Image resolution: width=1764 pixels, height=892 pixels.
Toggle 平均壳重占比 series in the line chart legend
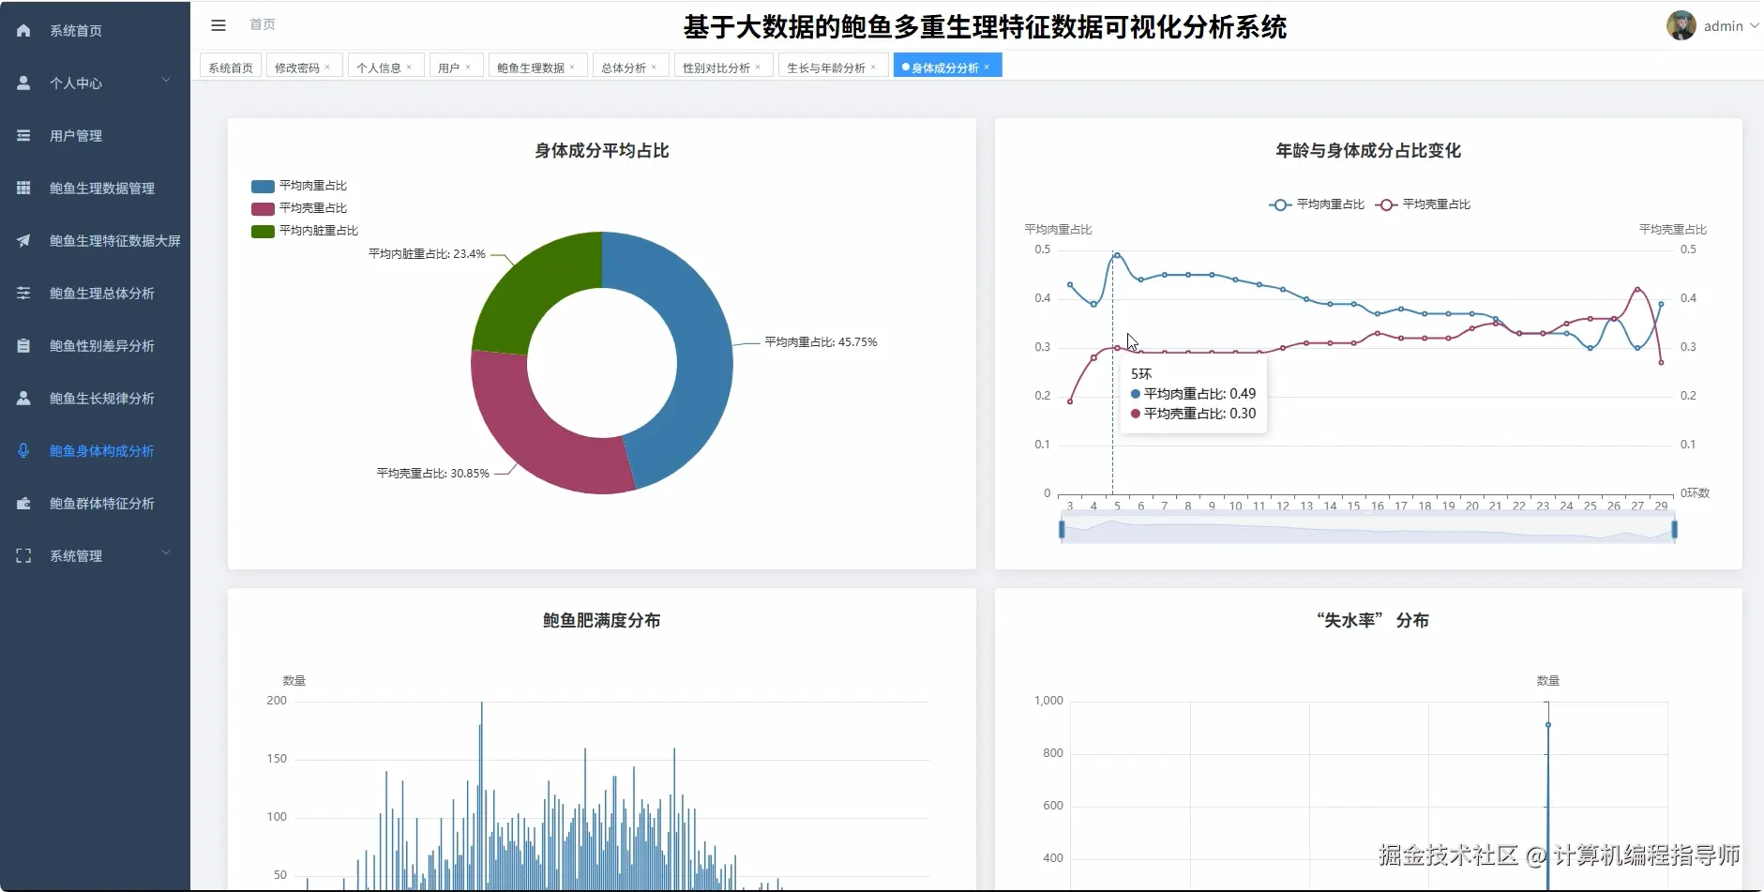tap(1423, 204)
